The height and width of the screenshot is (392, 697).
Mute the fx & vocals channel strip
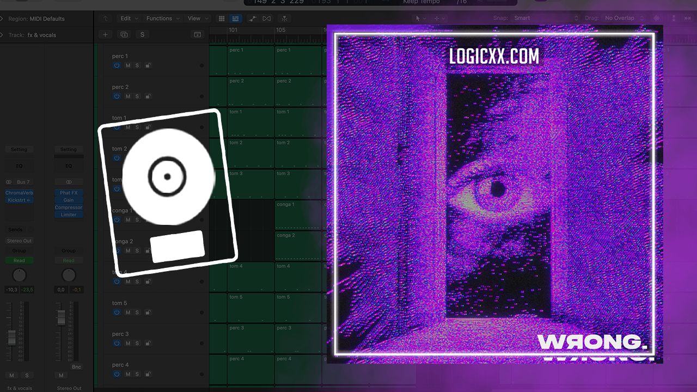[x=11, y=376]
